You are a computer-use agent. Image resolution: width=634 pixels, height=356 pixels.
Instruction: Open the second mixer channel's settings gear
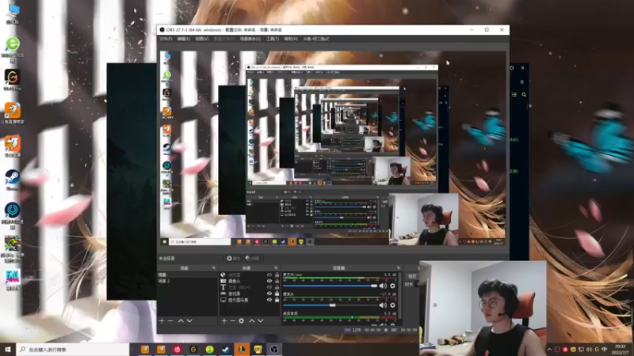(x=392, y=305)
